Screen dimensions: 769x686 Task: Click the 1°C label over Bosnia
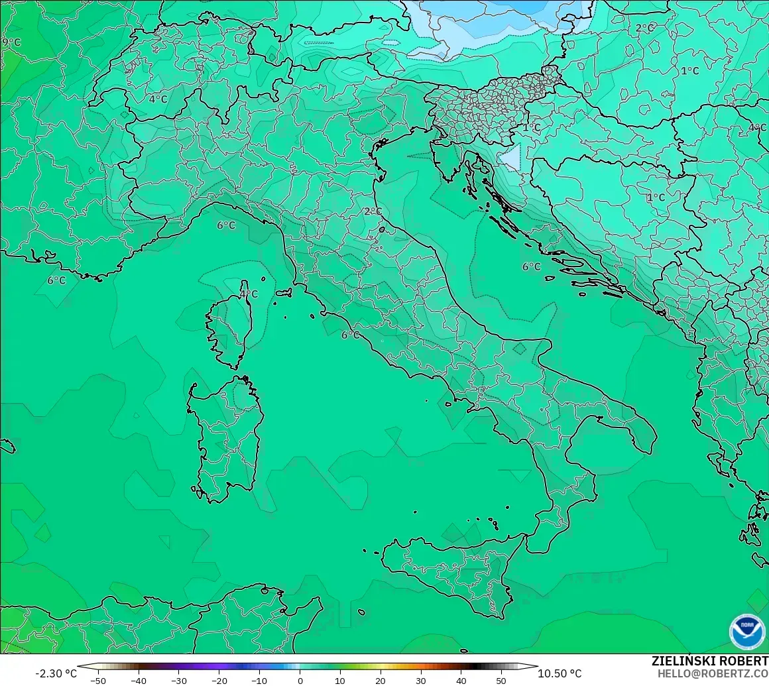(x=656, y=198)
